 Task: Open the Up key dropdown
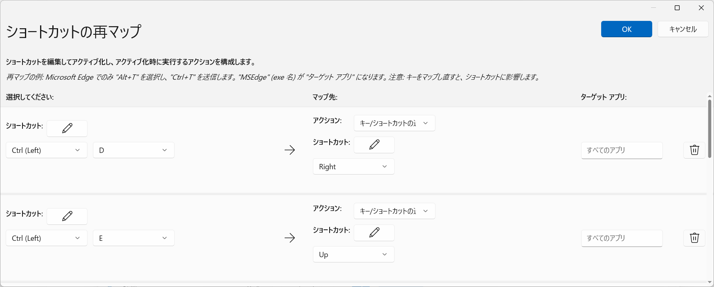(x=354, y=254)
